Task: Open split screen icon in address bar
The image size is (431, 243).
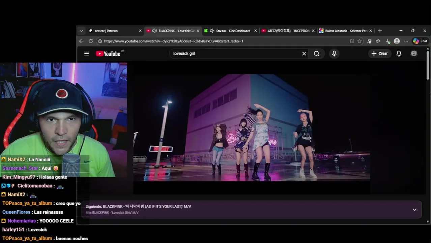Action: [x=352, y=41]
